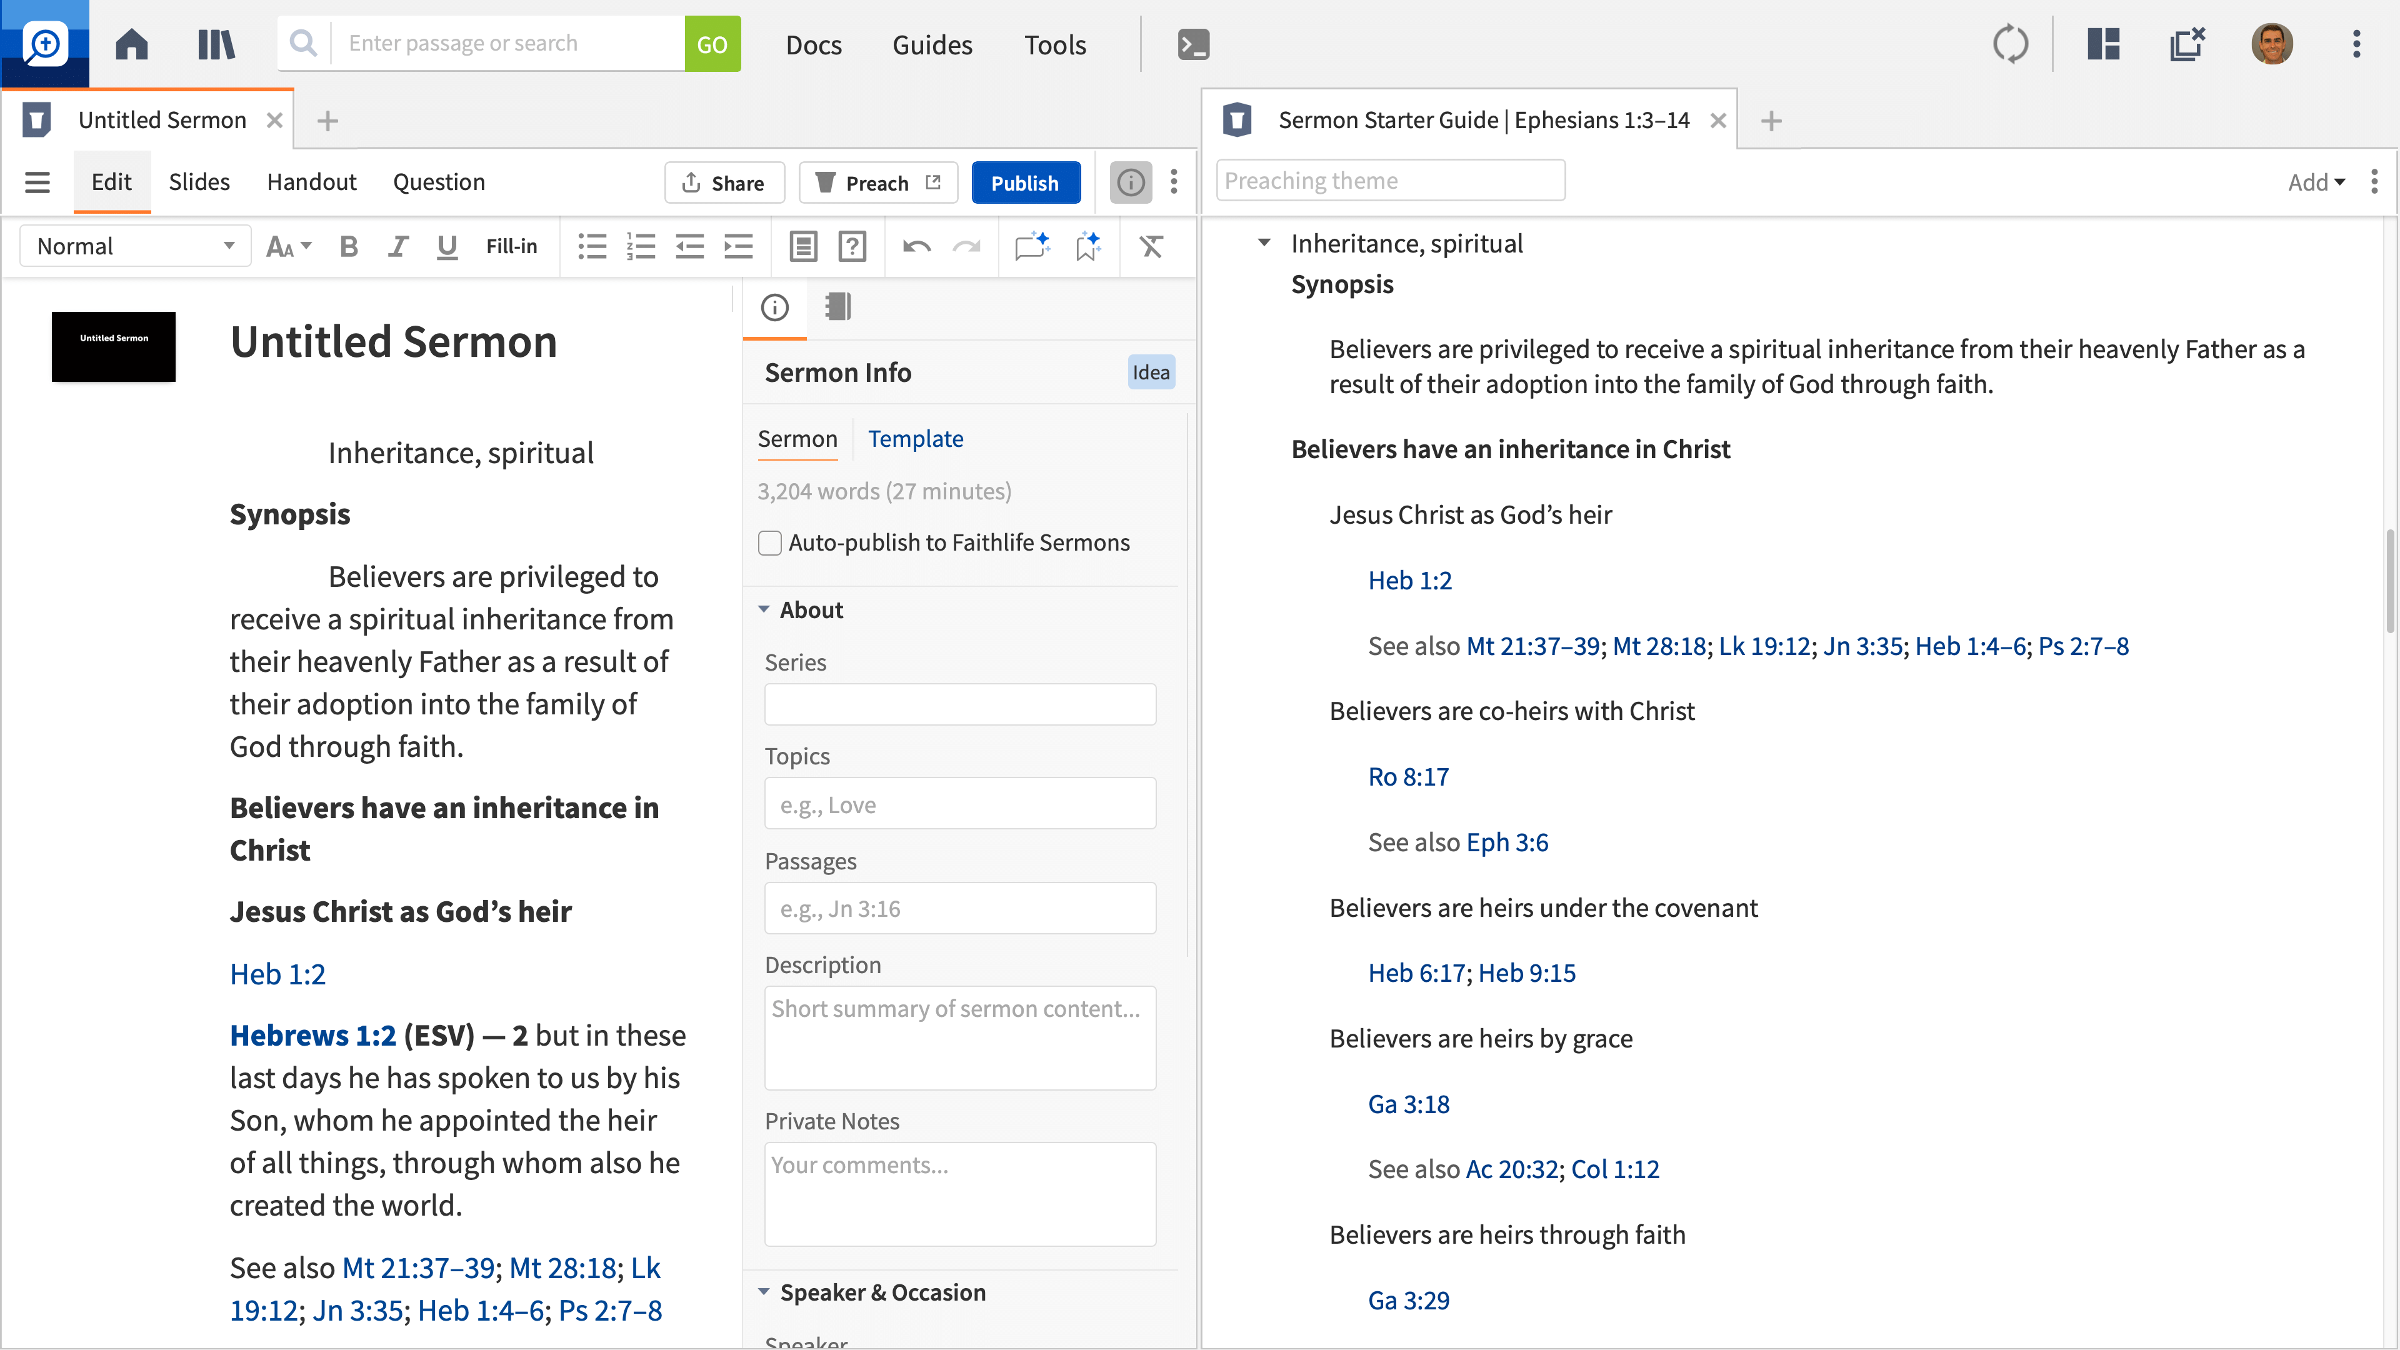
Task: Toggle the Fill-in formatting
Action: [x=511, y=246]
